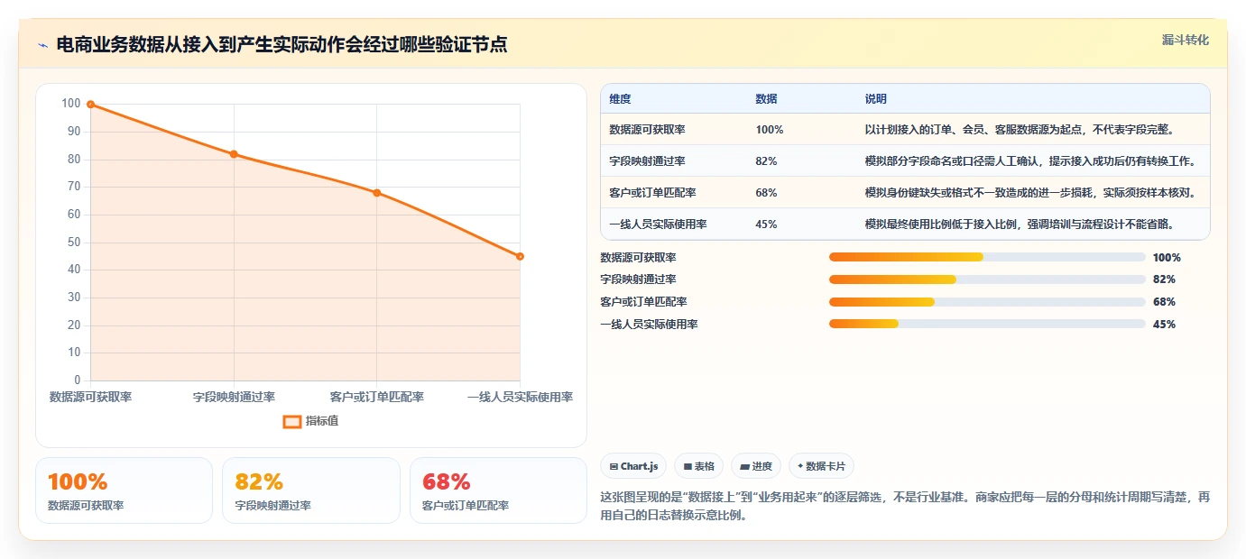
Task: Click table cell 数据源可获取率
Action: point(647,130)
